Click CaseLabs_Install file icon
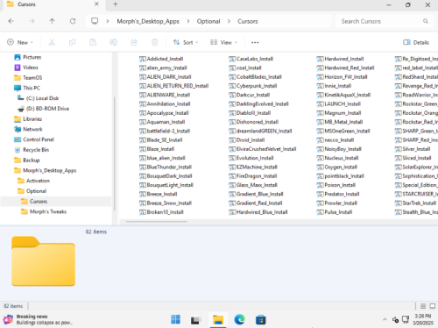The width and height of the screenshot is (438, 328). 232,59
